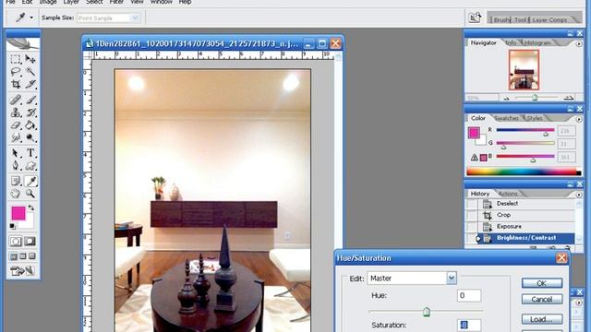Open the Edit Master dropdown
591x332 pixels.
point(452,279)
